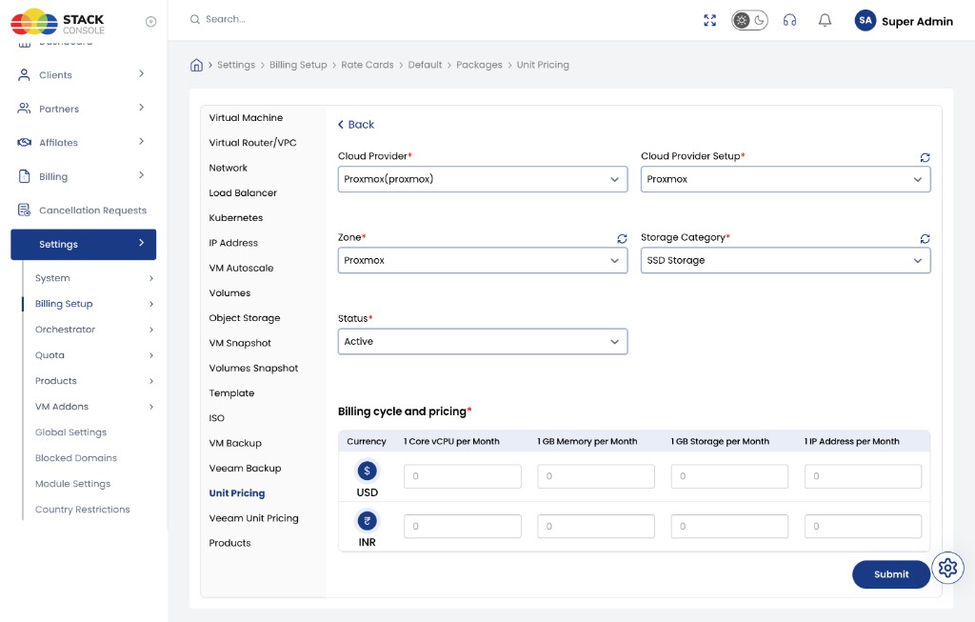
Task: Select the Load Balancer tab
Action: pos(243,192)
